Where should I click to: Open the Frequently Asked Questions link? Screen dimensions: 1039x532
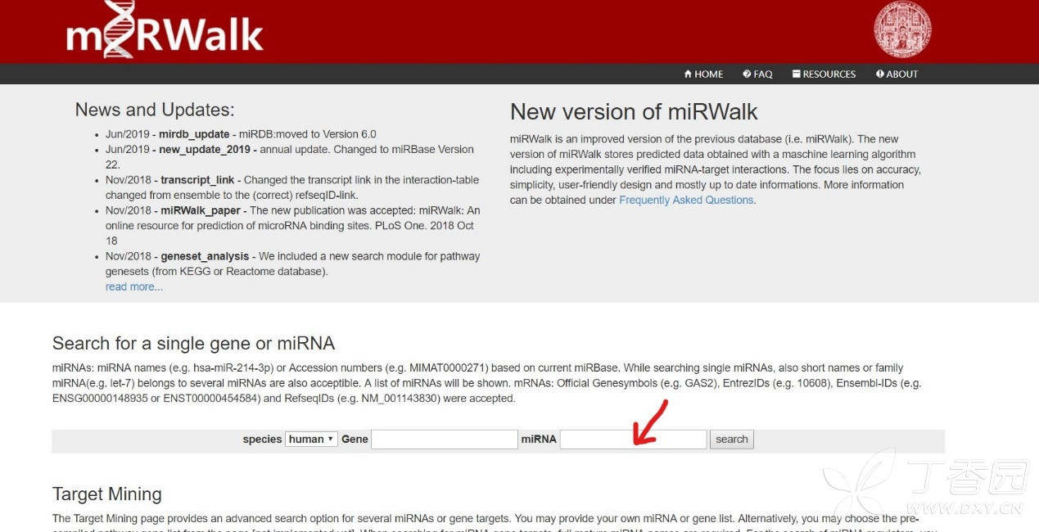tap(686, 200)
